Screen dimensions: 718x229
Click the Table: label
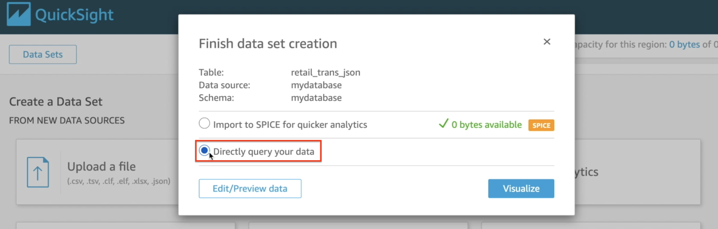tap(211, 72)
